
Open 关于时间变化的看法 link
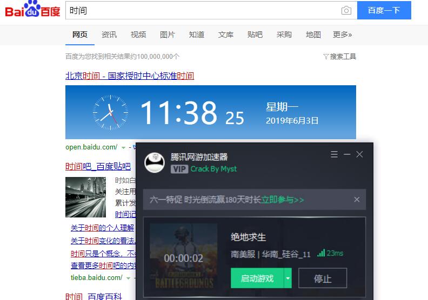103,241
